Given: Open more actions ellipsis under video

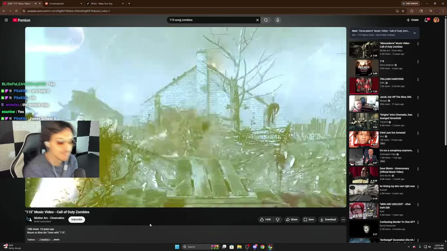Looking at the screenshot, I should (343, 220).
